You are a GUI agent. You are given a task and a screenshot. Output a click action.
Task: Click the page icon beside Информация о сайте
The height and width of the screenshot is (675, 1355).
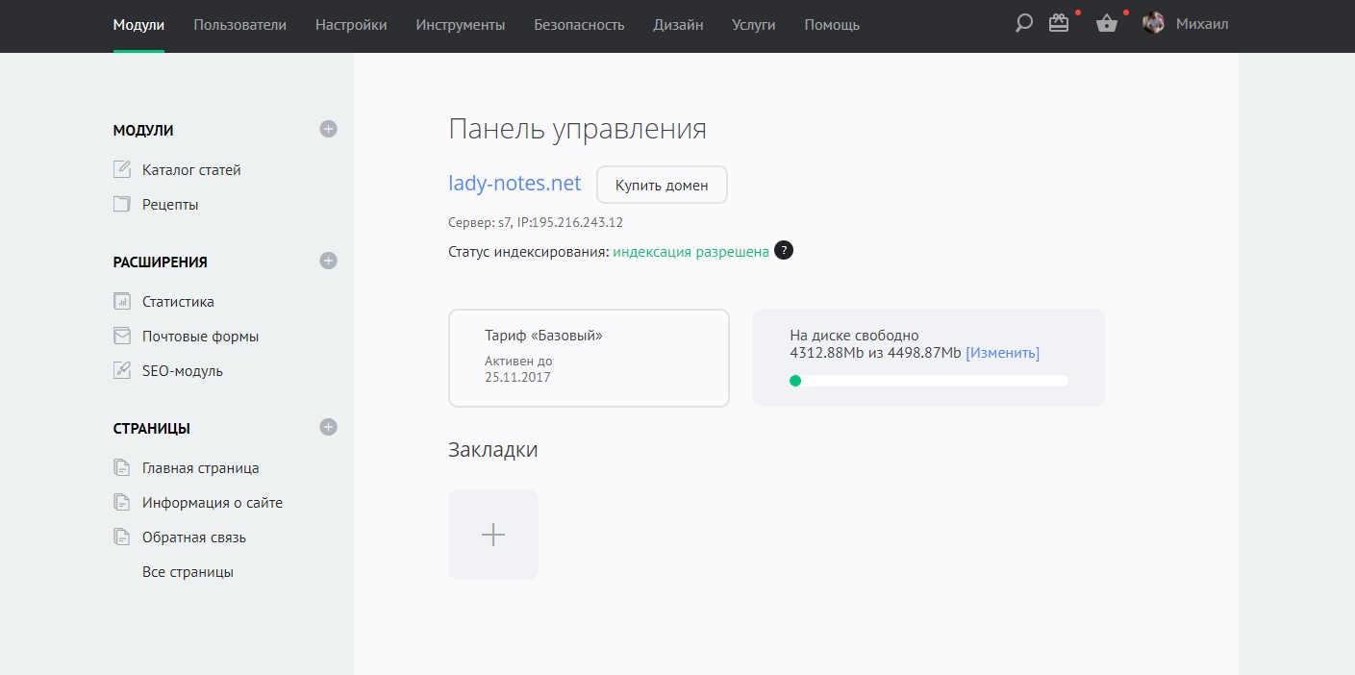[121, 502]
